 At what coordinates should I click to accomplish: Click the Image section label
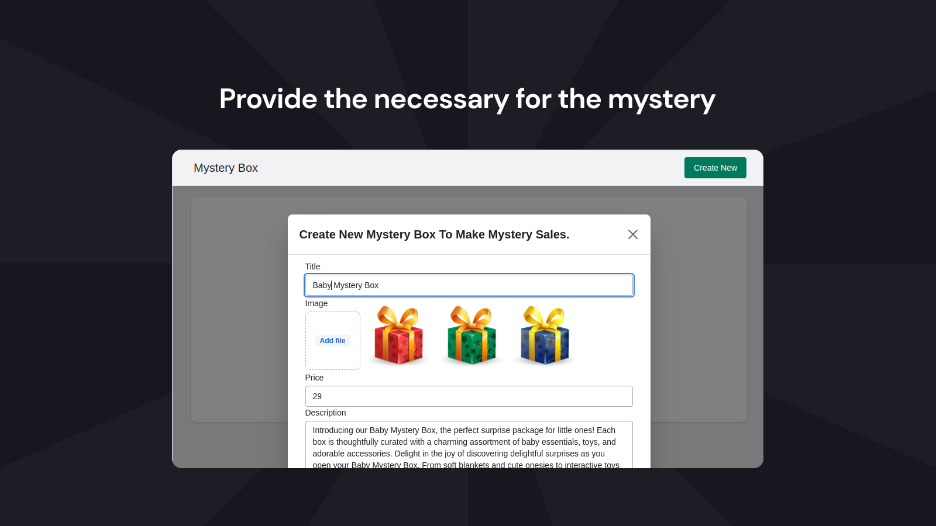tap(316, 303)
